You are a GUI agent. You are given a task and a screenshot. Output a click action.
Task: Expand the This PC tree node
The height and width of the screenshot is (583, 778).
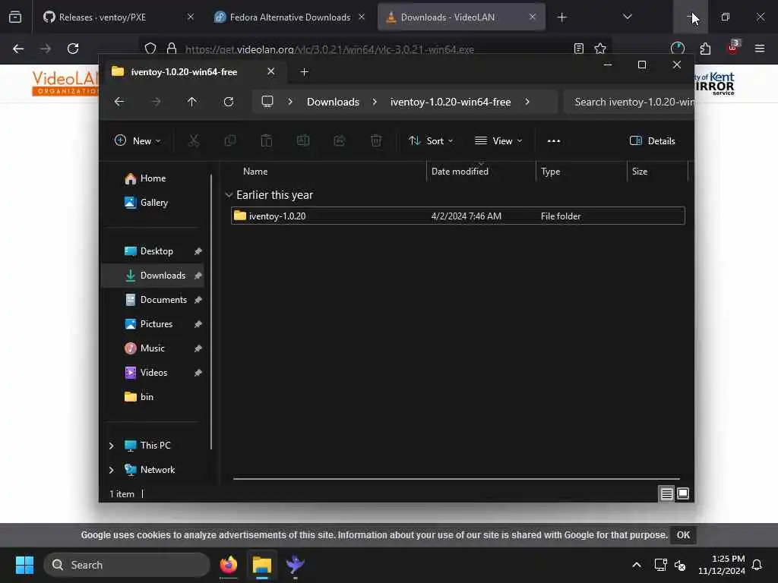click(111, 446)
